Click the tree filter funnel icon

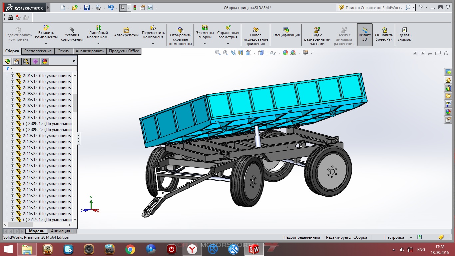coord(7,68)
